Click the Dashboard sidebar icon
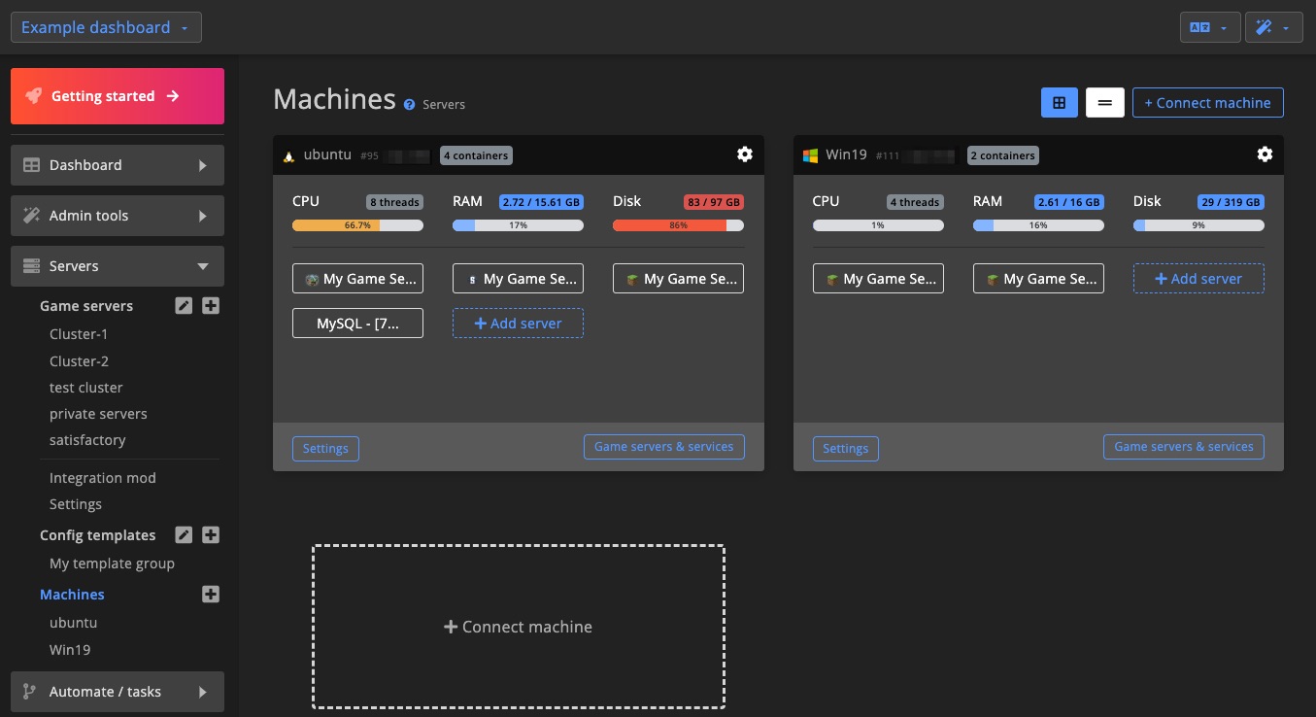The height and width of the screenshot is (717, 1316). [x=31, y=165]
